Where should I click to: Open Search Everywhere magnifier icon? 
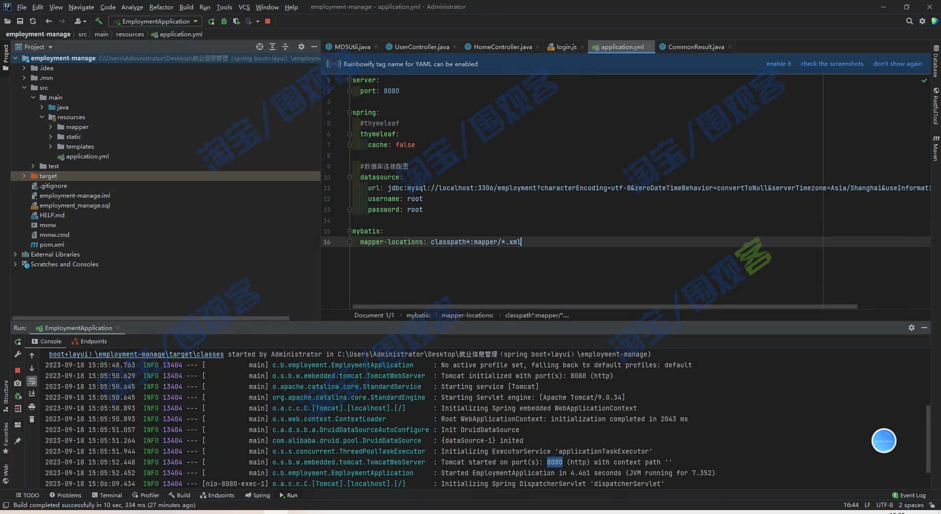910,21
